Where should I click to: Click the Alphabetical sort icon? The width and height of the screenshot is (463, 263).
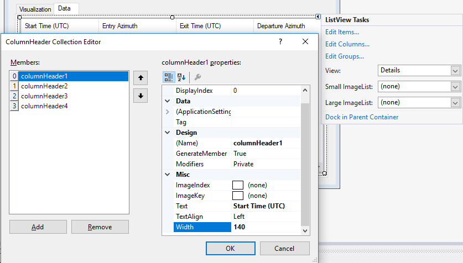[182, 77]
